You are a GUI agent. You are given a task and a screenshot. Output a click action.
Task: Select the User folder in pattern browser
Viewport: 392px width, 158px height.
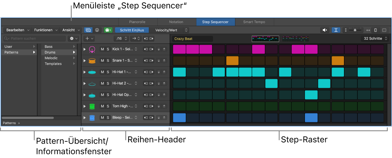[x=19, y=46]
